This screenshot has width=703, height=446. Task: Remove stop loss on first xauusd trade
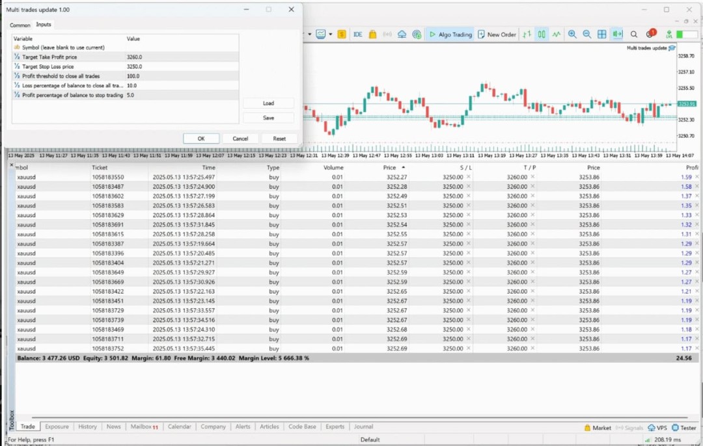point(468,177)
